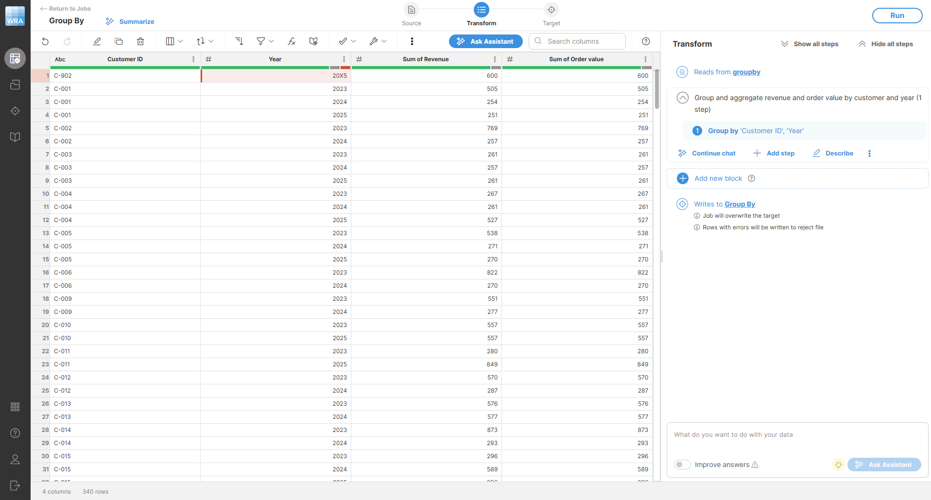Click the log out icon in sidebar
This screenshot has height=500, width=931.
[x=15, y=485]
